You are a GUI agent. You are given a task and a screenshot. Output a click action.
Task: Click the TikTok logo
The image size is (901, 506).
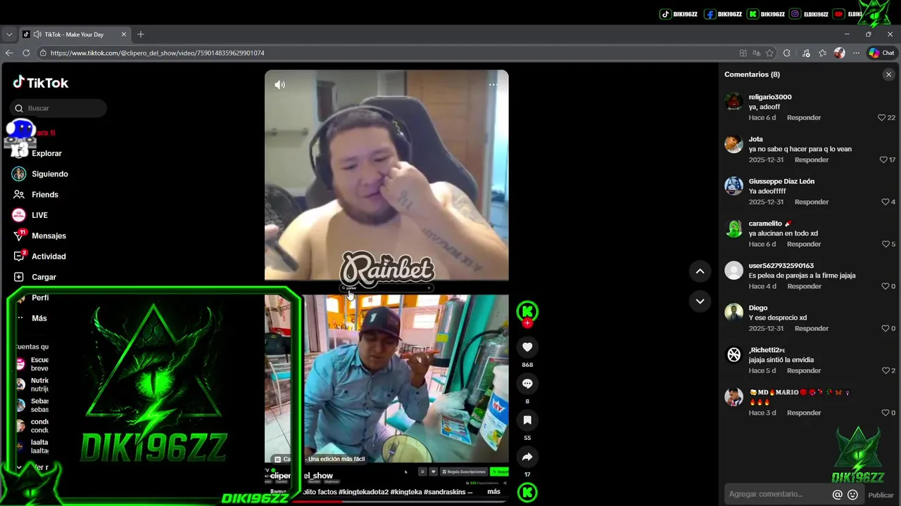[x=41, y=82]
